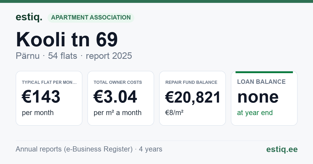The width and height of the screenshot is (313, 164).
Task: Open the Total owner costs card
Action: click(121, 98)
